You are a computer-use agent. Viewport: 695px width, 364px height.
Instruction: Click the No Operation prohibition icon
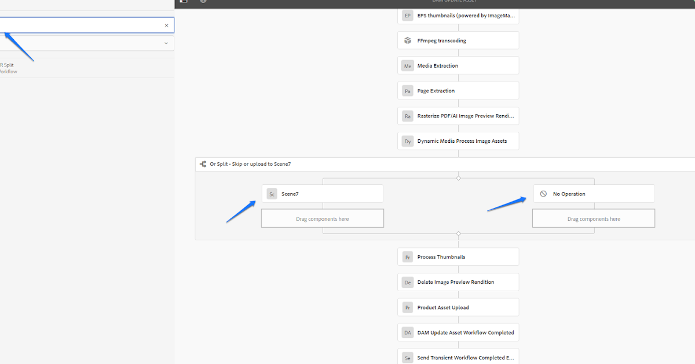point(543,194)
